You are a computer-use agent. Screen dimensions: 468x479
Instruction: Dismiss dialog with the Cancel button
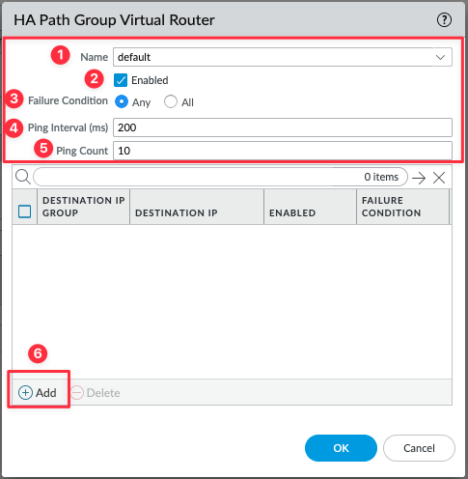pos(419,448)
